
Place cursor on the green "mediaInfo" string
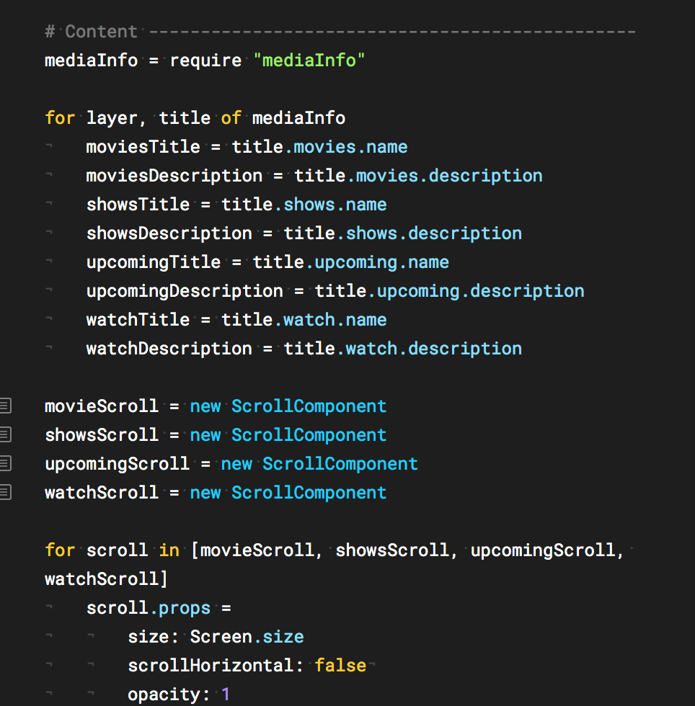(x=309, y=61)
